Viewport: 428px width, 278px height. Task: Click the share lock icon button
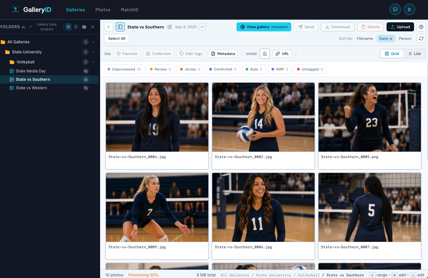[x=265, y=54]
